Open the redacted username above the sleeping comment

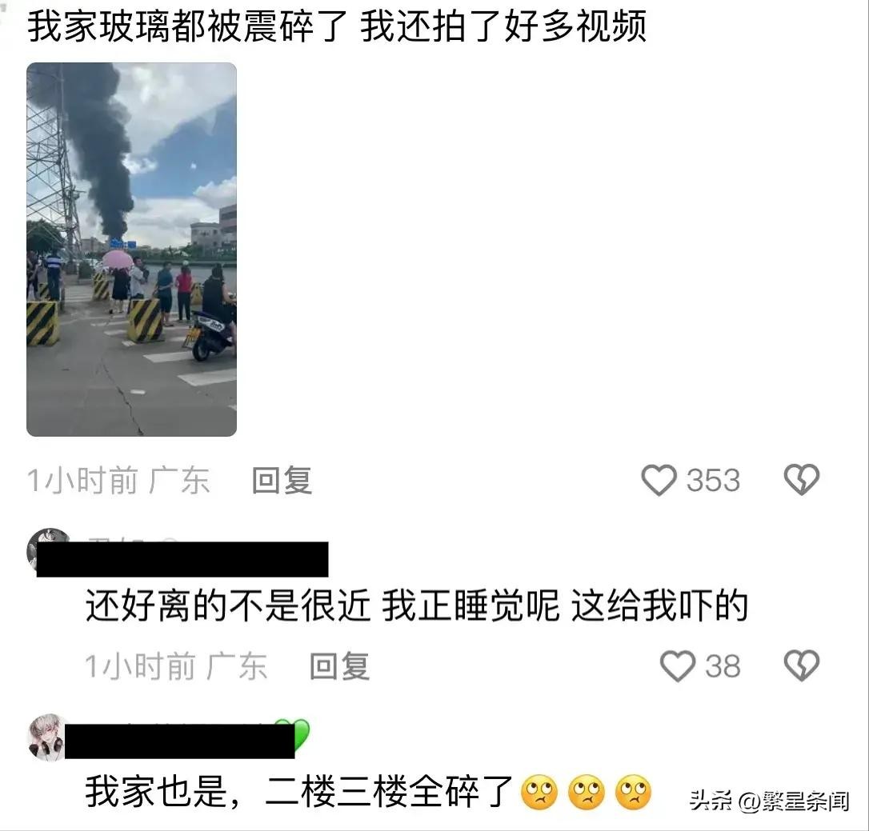pyautogui.click(x=182, y=560)
